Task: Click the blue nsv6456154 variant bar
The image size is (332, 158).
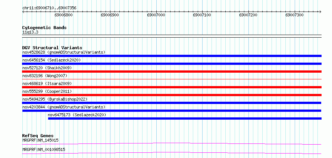Action: click(x=172, y=64)
